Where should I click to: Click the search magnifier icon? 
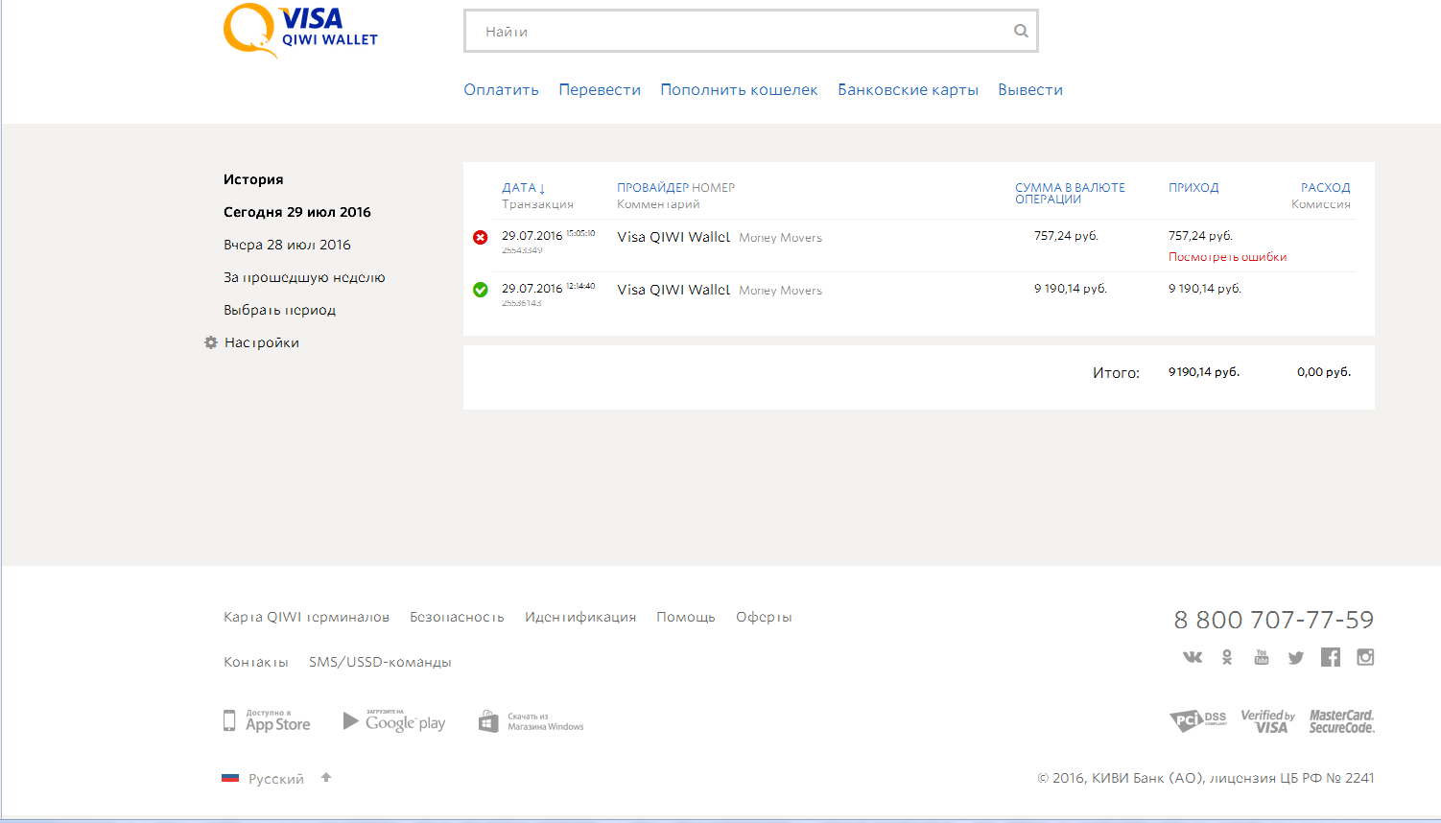tap(1021, 32)
